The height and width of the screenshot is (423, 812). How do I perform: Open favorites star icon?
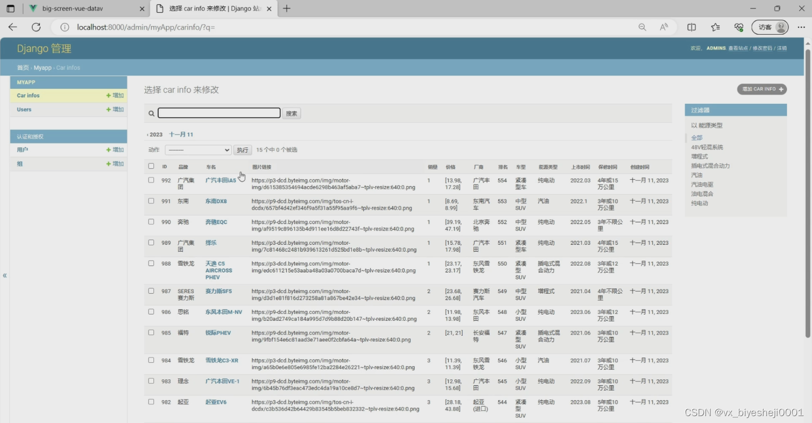(715, 27)
